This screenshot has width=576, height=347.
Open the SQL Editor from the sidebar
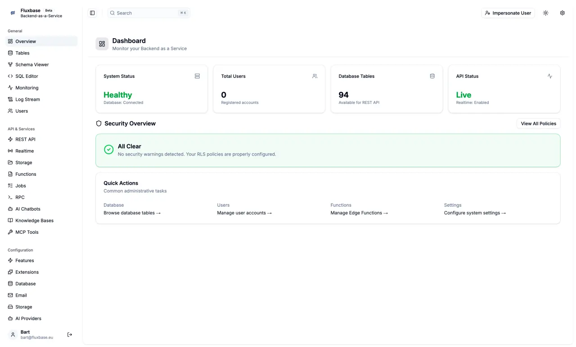(26, 76)
